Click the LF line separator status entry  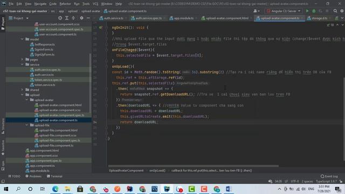coord(286,182)
